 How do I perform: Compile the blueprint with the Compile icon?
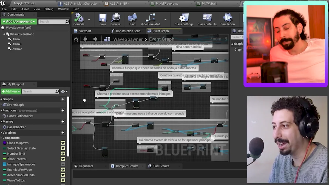79,18
